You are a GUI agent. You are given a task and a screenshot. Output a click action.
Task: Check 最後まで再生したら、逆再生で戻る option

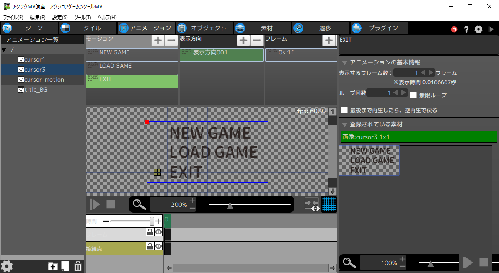point(344,110)
